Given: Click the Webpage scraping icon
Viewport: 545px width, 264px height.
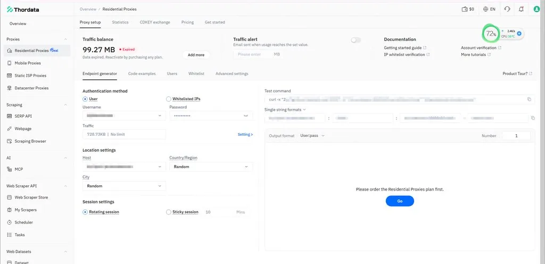Looking at the screenshot, I should 10,129.
